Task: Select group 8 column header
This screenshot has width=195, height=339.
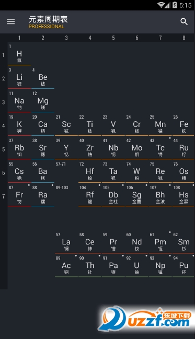Action: click(183, 38)
